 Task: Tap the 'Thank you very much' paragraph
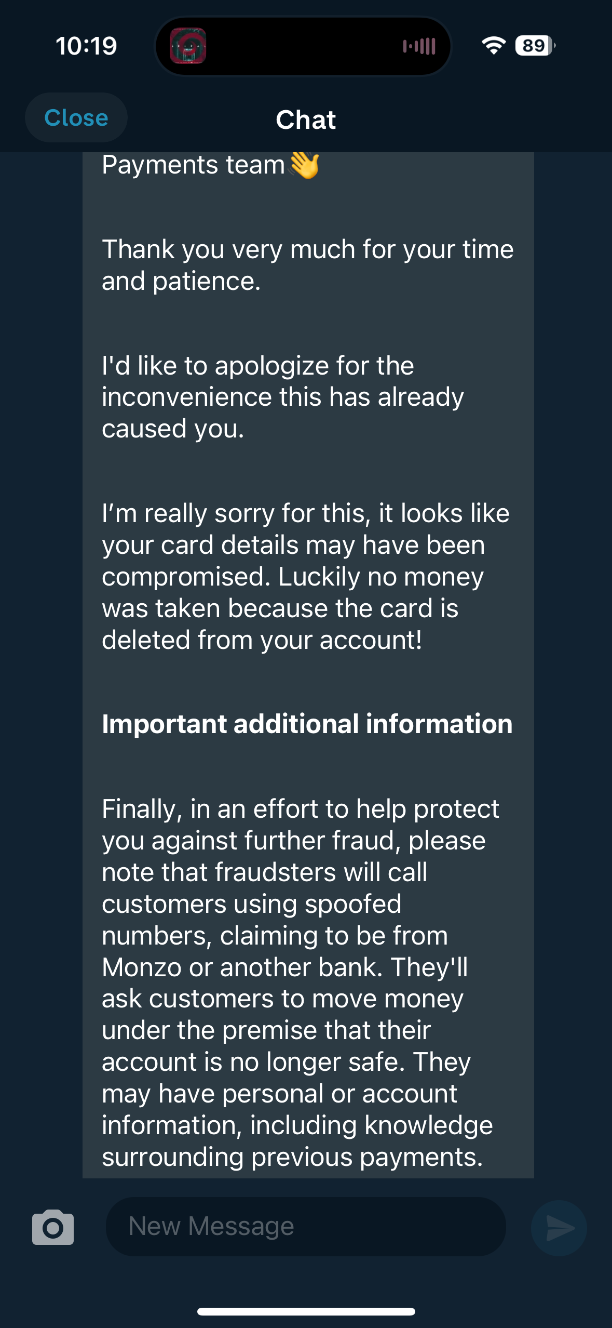(307, 265)
